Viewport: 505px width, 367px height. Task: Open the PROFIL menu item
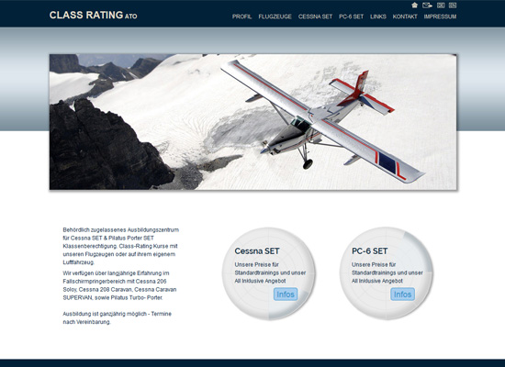coord(241,17)
